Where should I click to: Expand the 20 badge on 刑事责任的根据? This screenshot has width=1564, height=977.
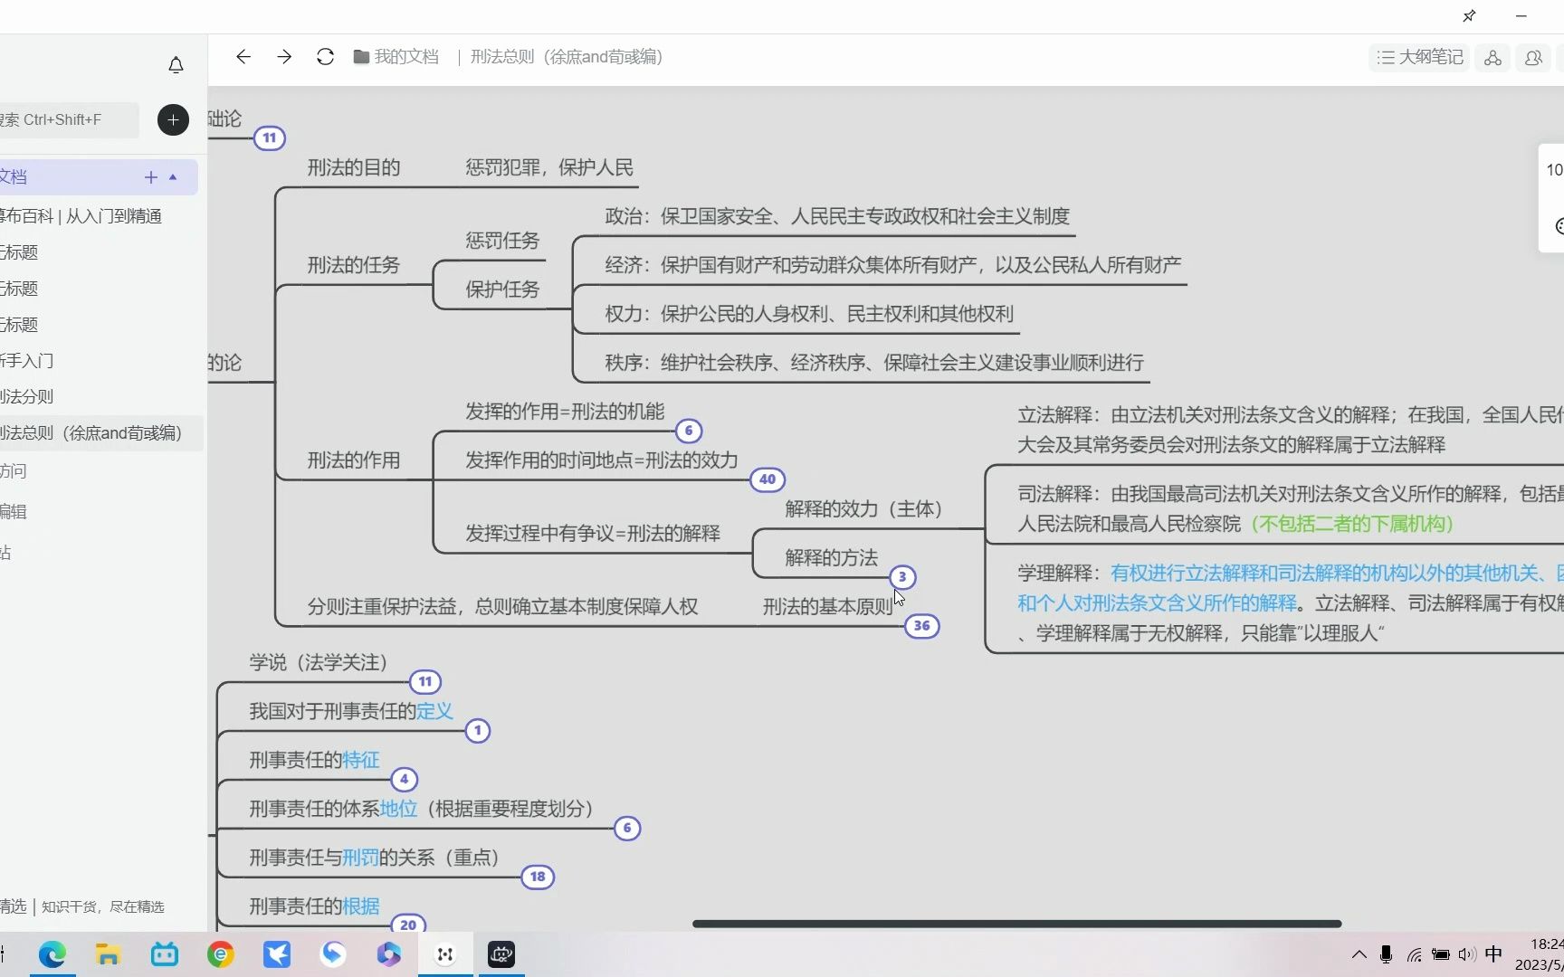(x=408, y=925)
